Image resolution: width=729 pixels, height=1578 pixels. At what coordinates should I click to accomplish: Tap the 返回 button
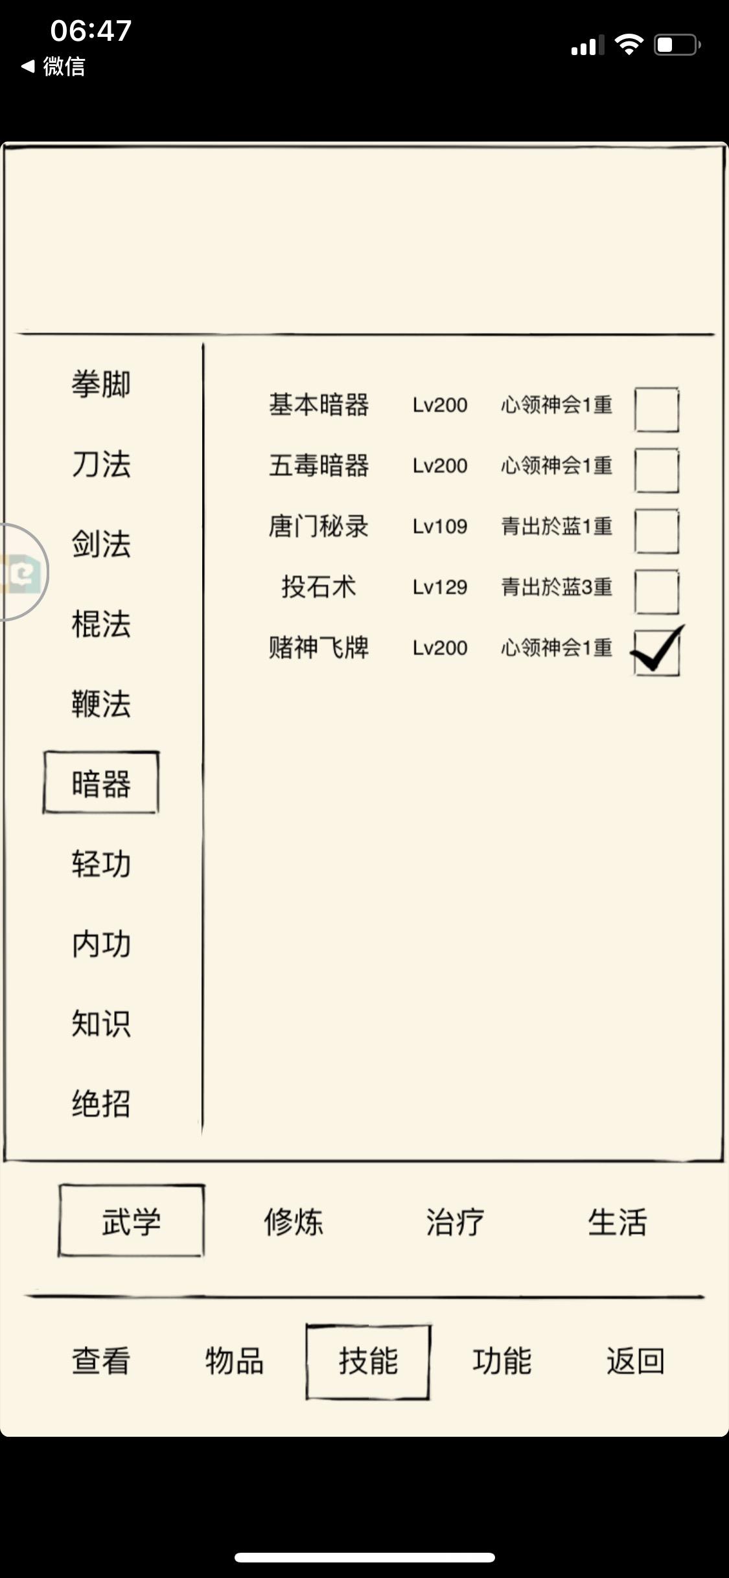coord(635,1360)
